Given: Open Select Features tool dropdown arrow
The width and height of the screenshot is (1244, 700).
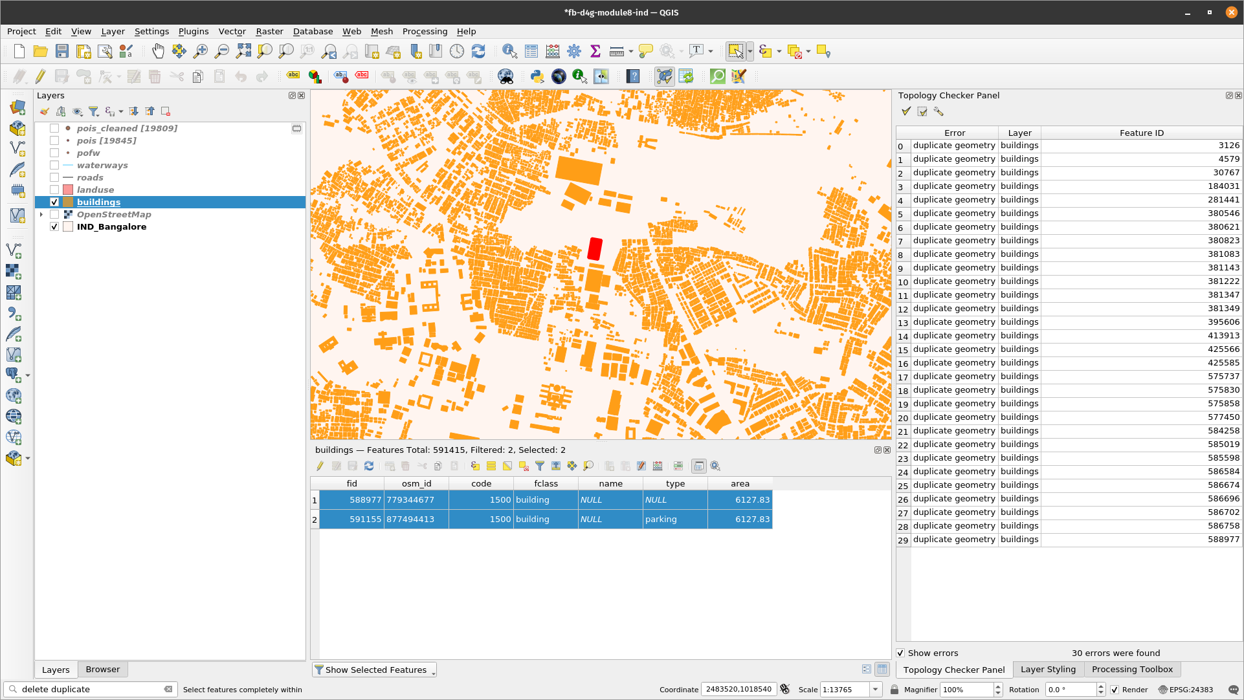Looking at the screenshot, I should pos(750,52).
